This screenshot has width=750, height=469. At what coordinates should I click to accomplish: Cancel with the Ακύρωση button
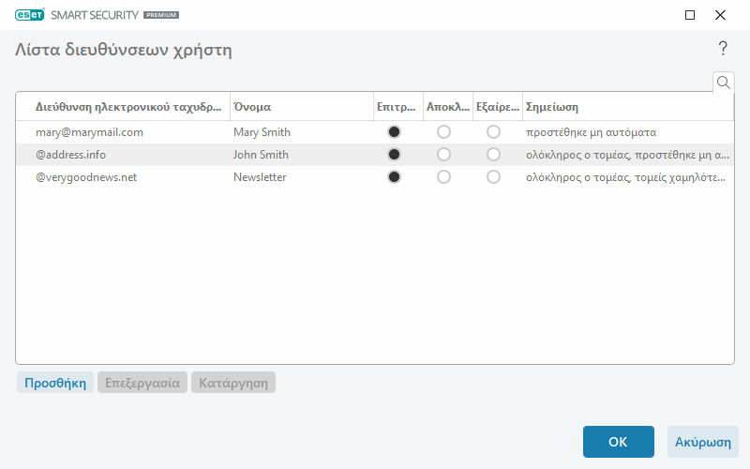coord(702,442)
